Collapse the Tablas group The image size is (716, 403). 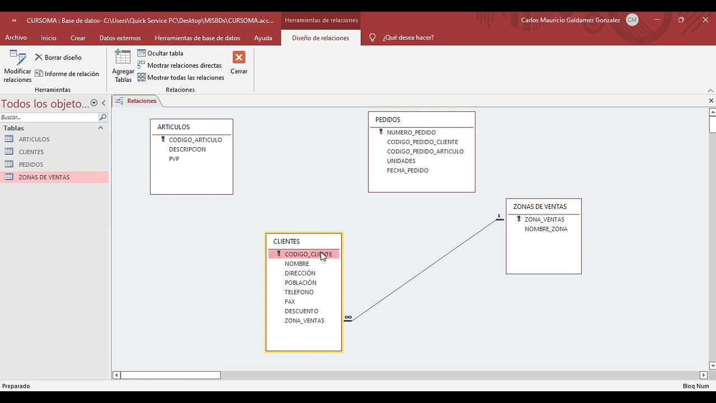[x=101, y=128]
